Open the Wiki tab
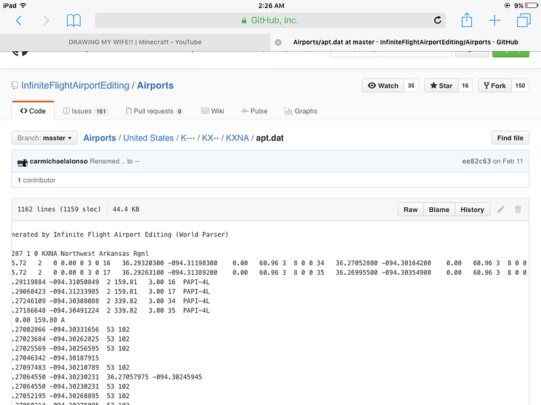This screenshot has width=541, height=405. (212, 111)
